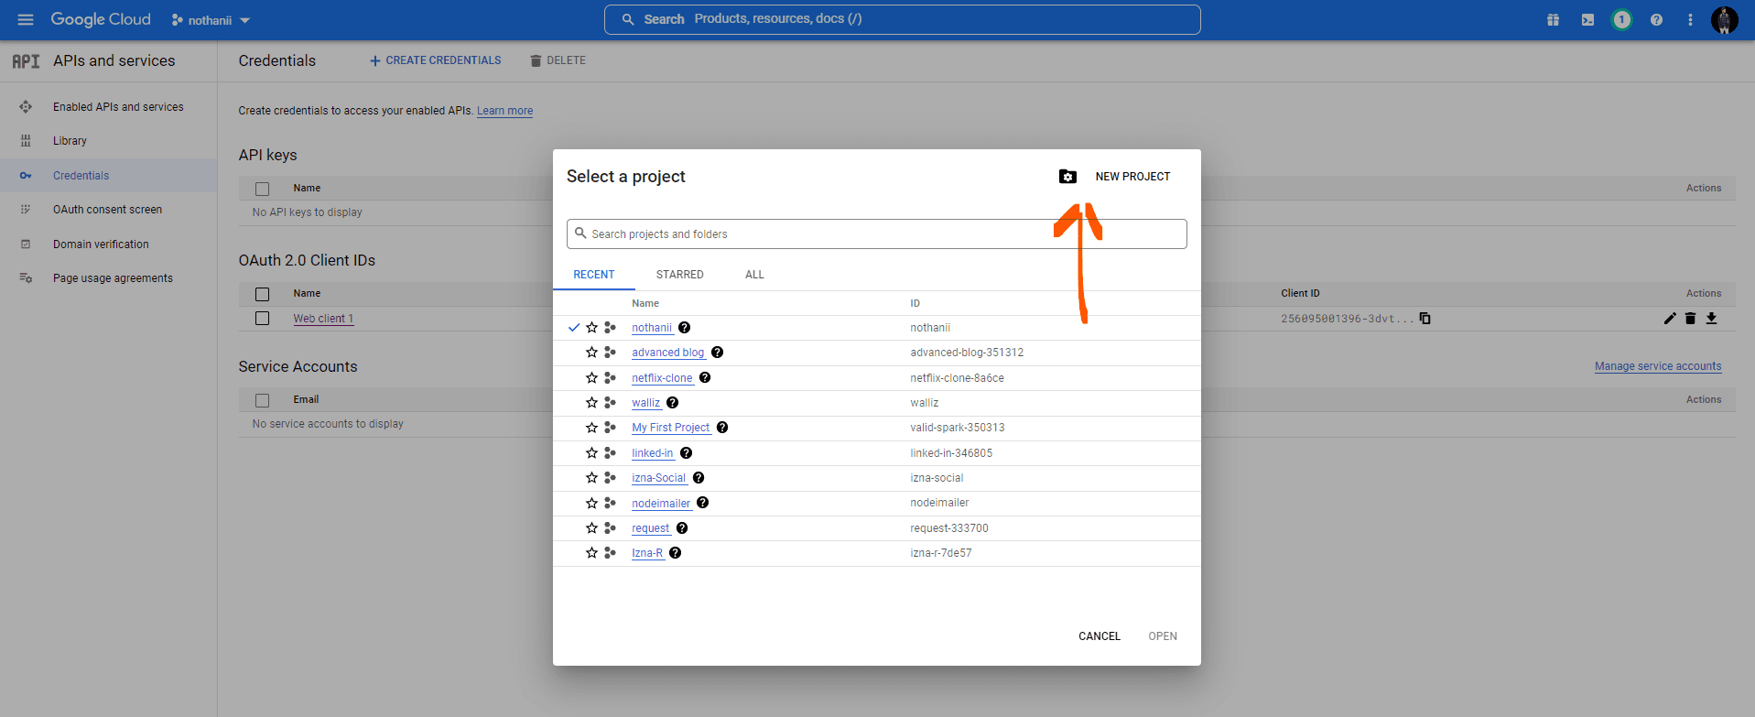
Task: Select project ID text request-333700
Action: [x=949, y=528]
